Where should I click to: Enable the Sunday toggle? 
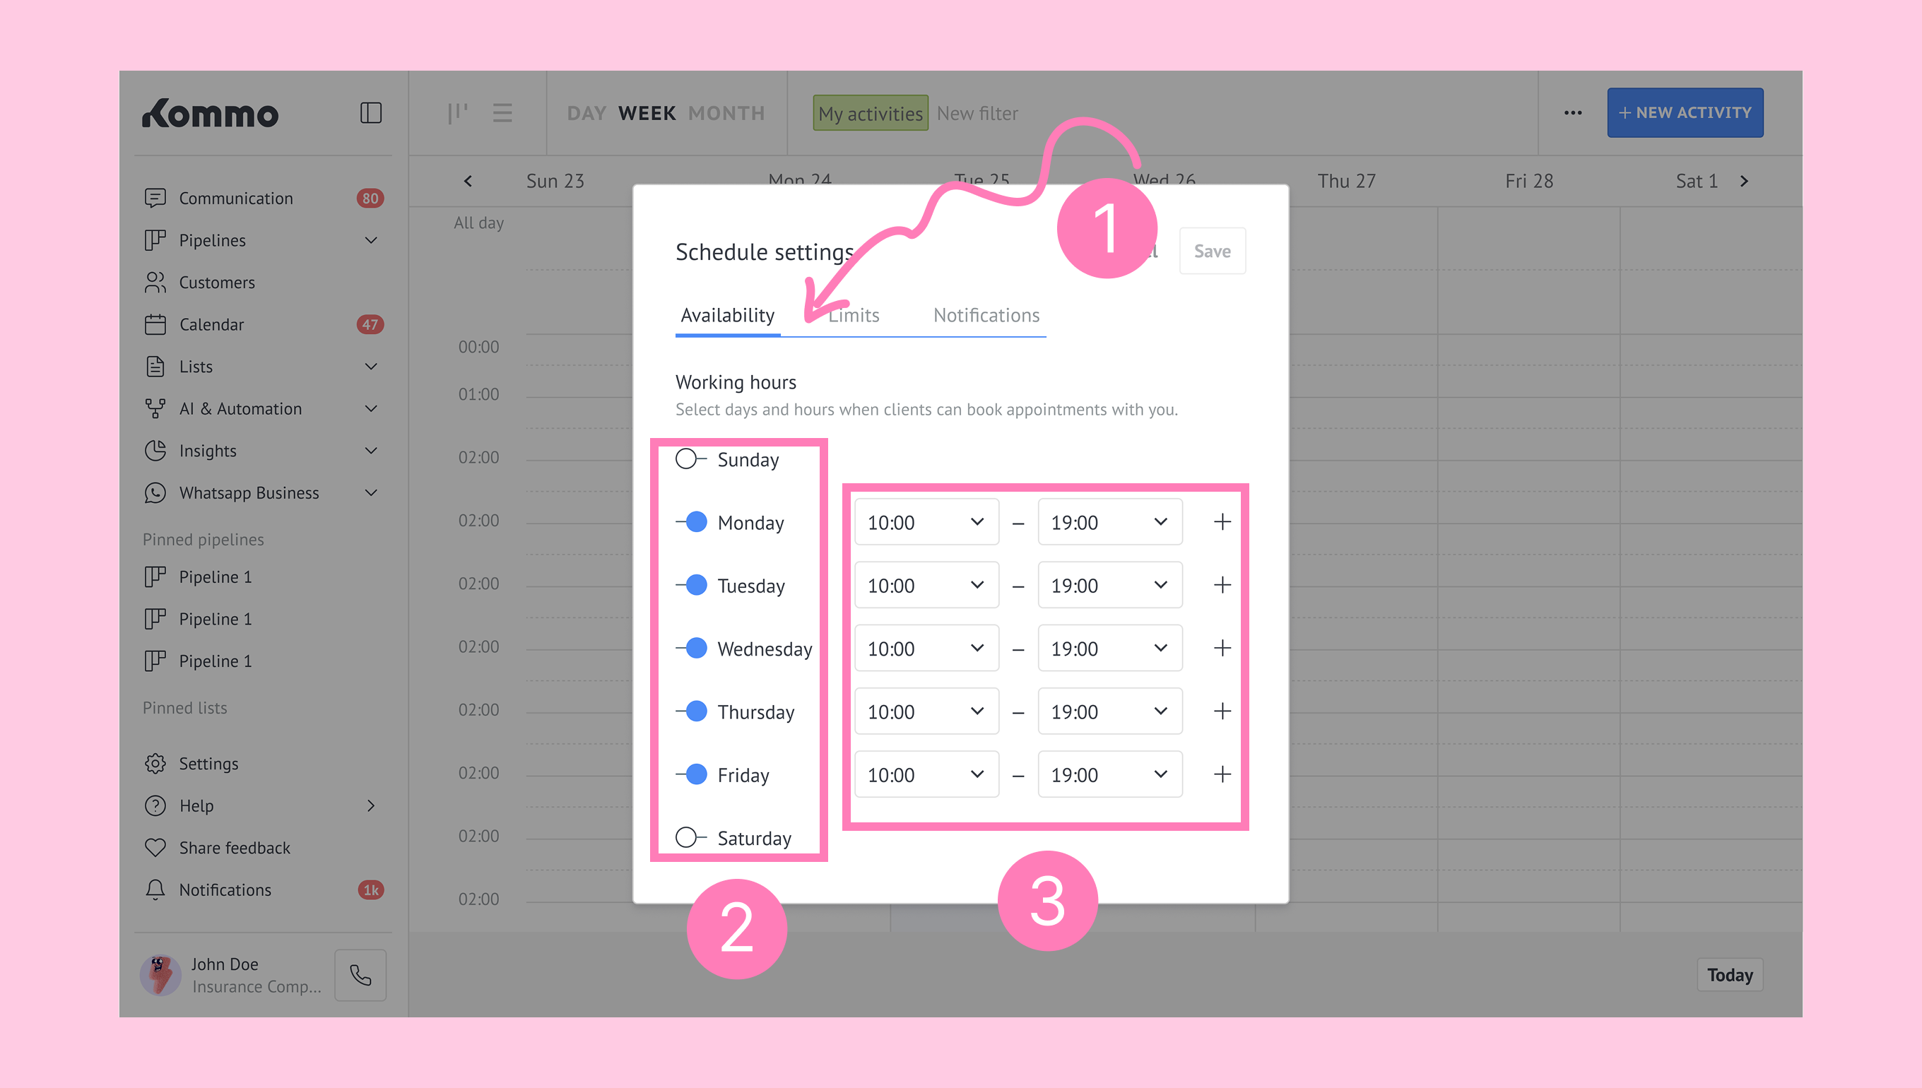[x=690, y=459]
